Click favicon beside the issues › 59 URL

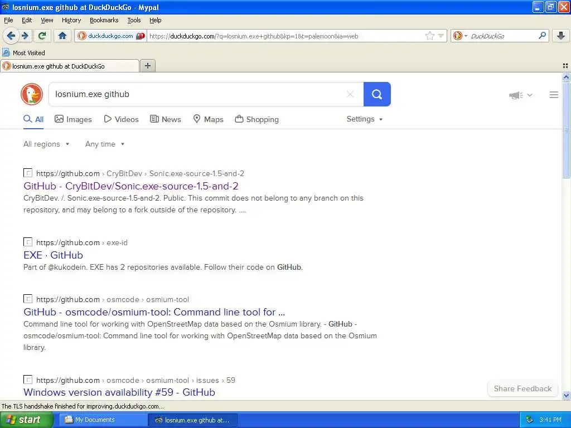click(x=28, y=380)
